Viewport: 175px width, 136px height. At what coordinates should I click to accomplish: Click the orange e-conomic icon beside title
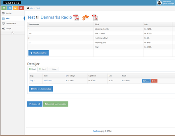pyautogui.click(x=85, y=18)
